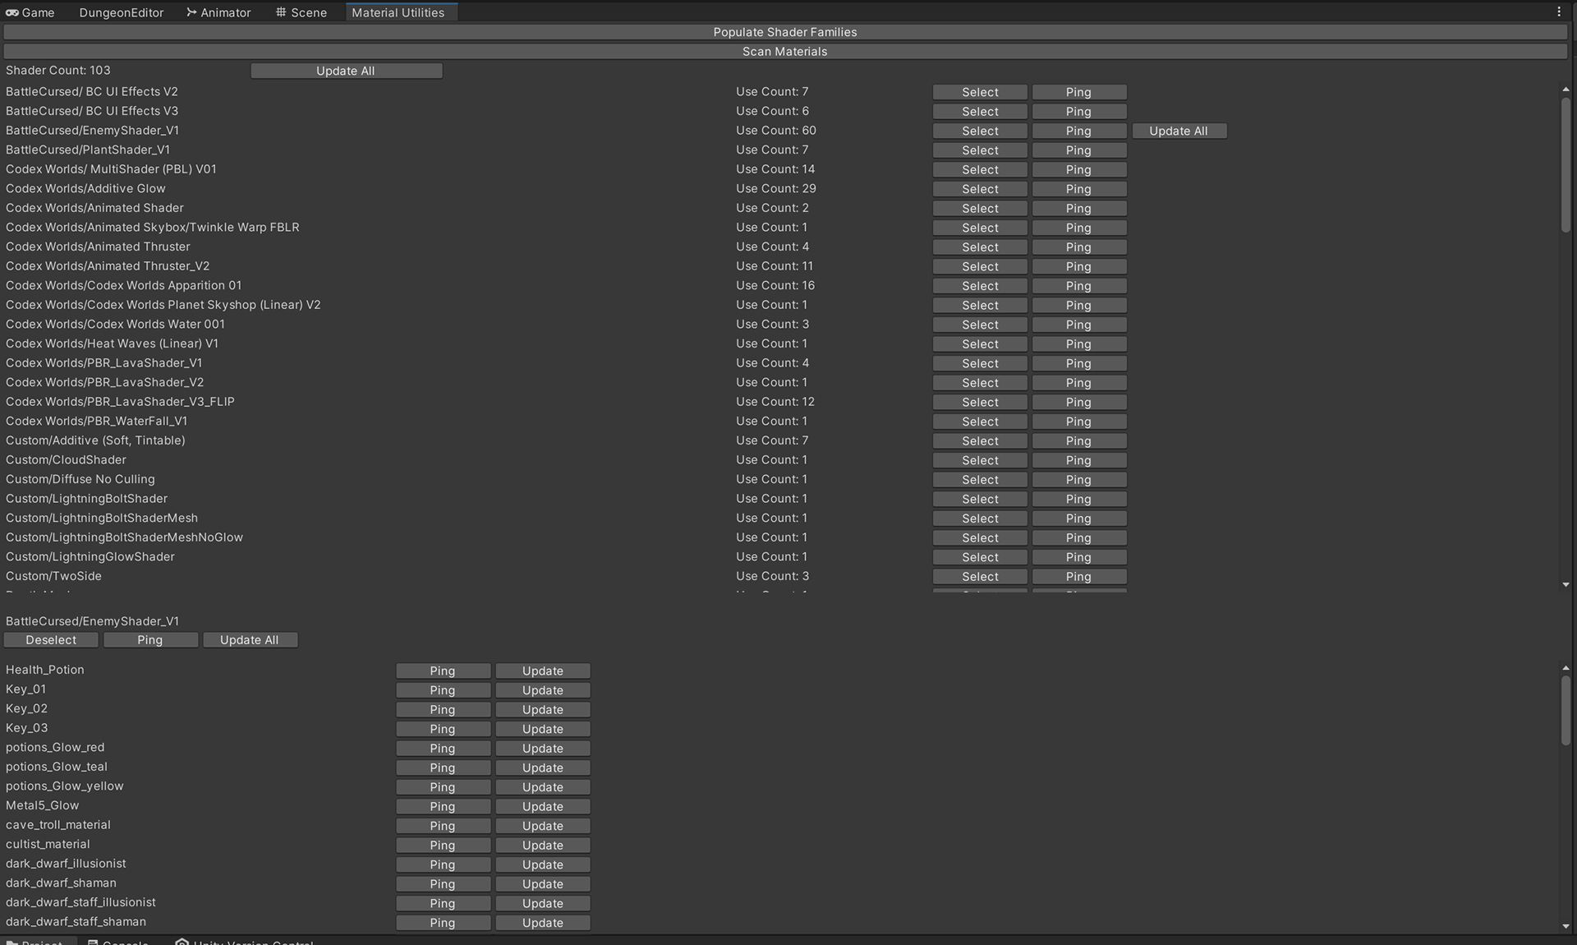Click the shader list scrollbar thumb
The width and height of the screenshot is (1577, 945).
click(1566, 164)
